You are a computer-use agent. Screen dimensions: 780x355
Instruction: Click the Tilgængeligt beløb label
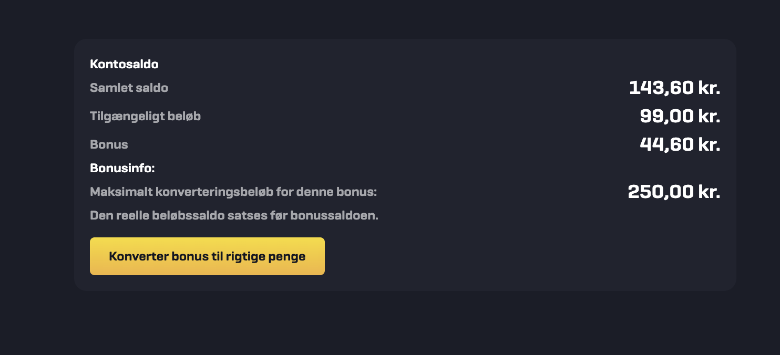point(145,116)
